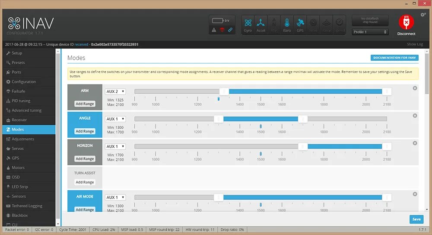Remove the ANGLE mode range

coord(415,116)
